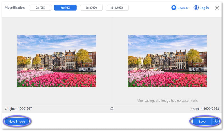Open the Log in link

tap(204, 8)
